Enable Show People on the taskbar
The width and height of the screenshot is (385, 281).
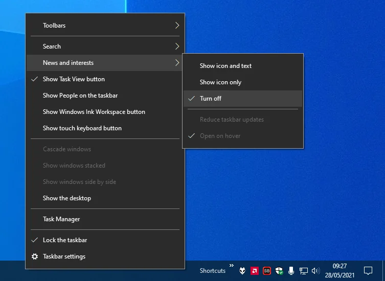pos(105,96)
